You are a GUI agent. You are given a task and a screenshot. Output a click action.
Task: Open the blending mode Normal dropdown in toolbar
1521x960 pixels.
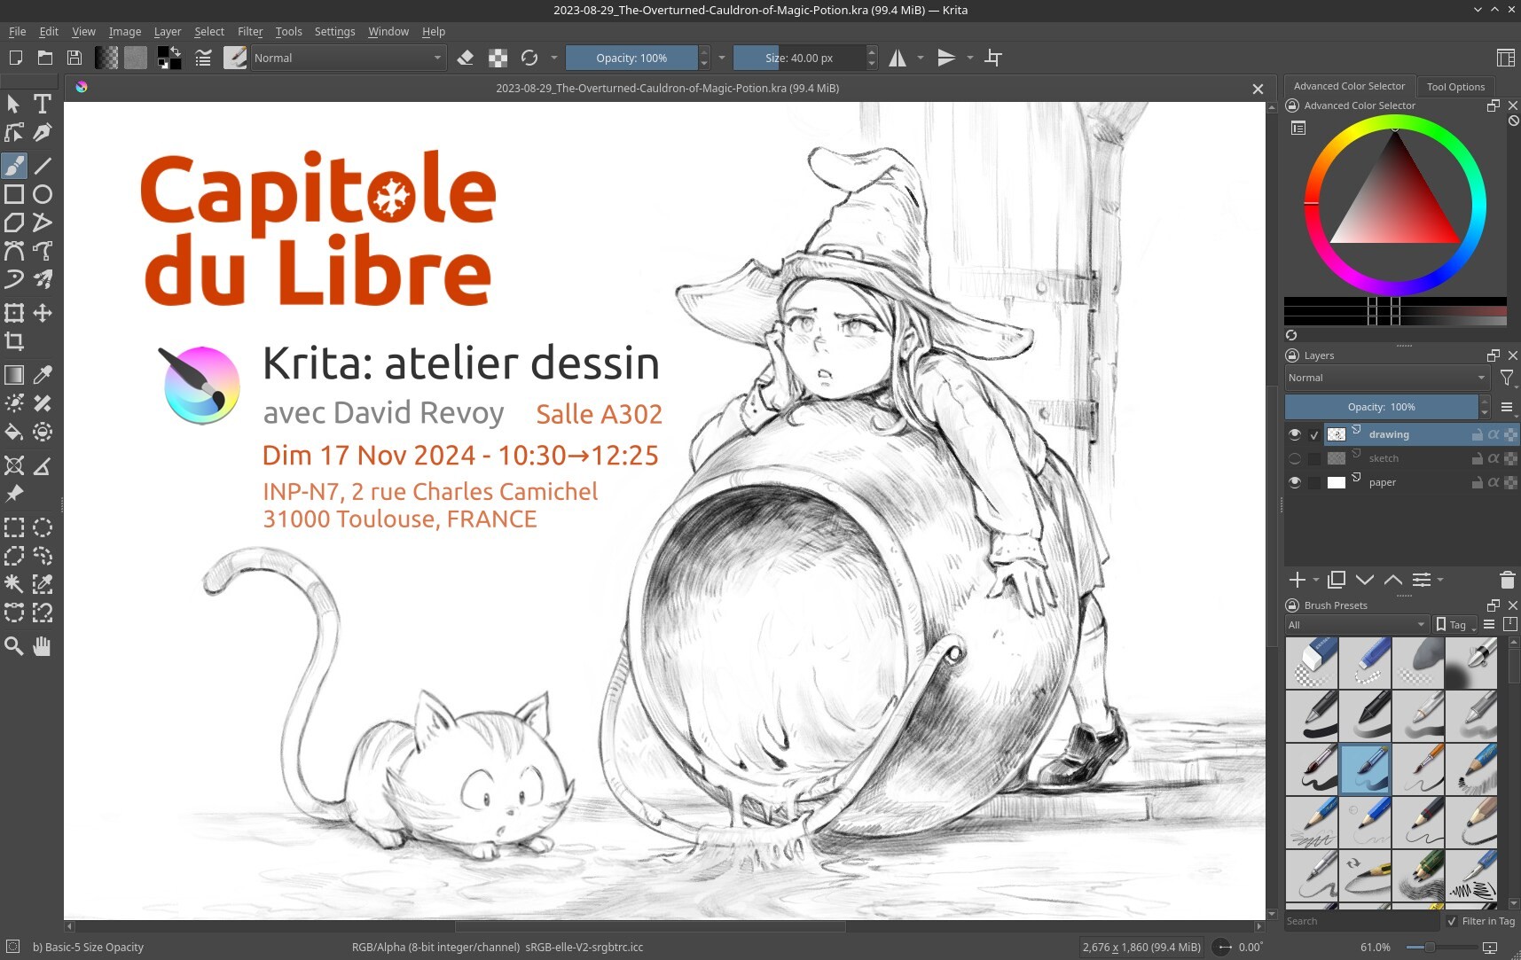tap(348, 58)
